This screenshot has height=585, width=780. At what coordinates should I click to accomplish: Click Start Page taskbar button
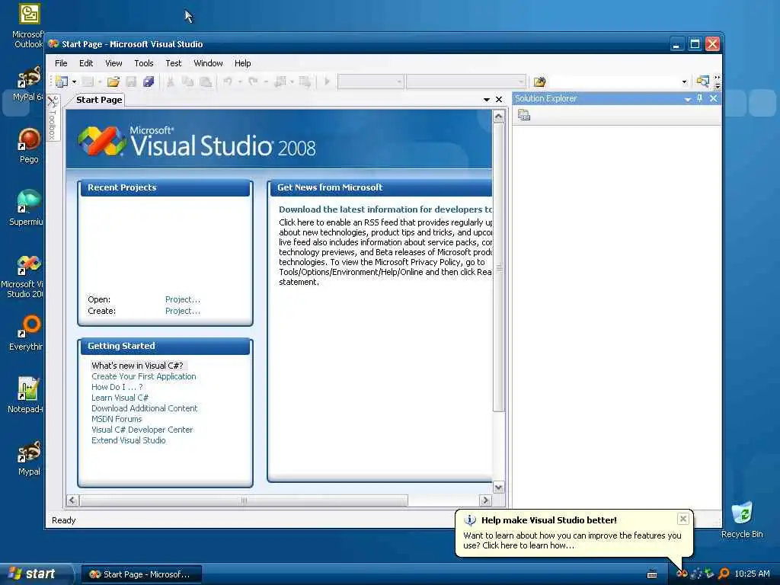point(141,574)
